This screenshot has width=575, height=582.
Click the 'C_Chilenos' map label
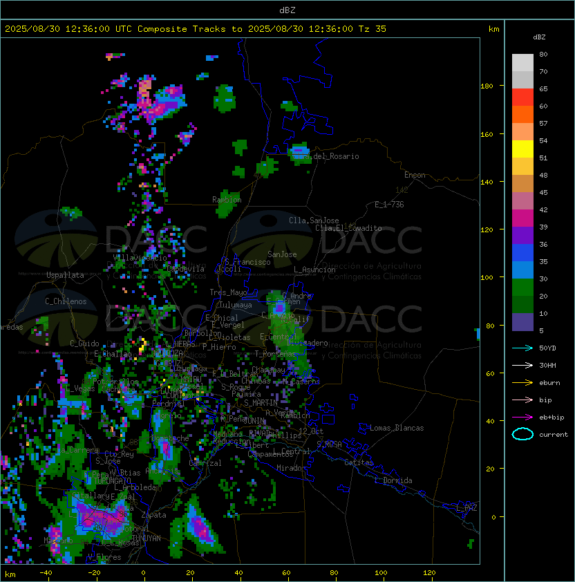point(66,301)
